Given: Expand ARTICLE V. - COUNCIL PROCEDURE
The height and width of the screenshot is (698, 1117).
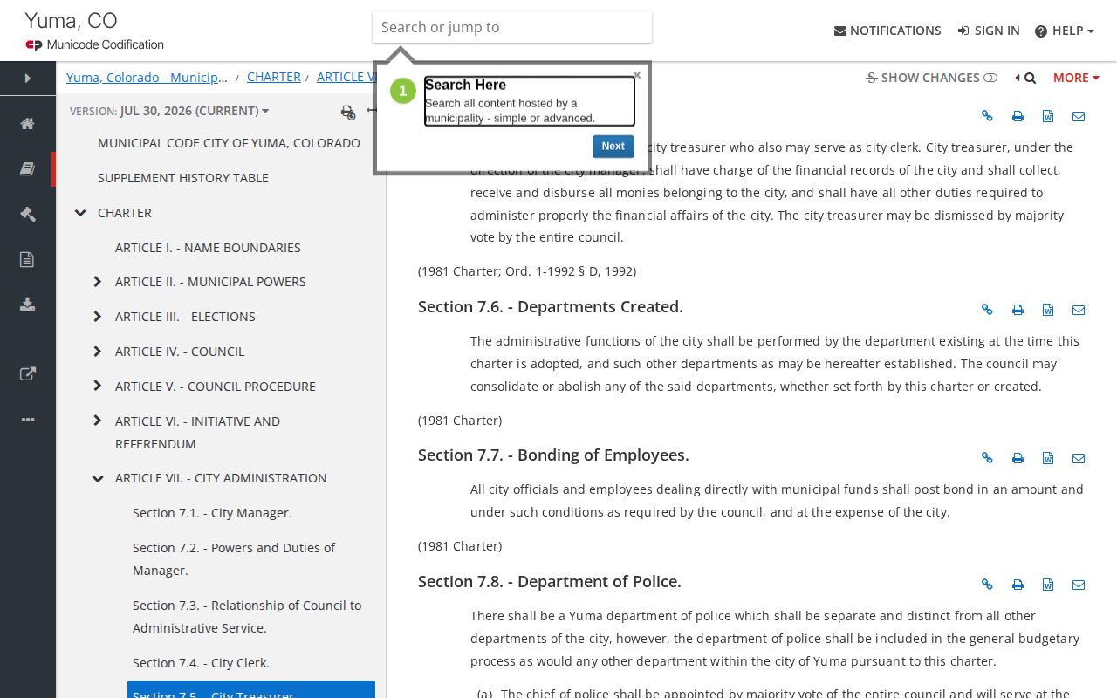Looking at the screenshot, I should [x=98, y=387].
